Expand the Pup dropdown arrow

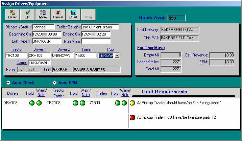click(117, 55)
